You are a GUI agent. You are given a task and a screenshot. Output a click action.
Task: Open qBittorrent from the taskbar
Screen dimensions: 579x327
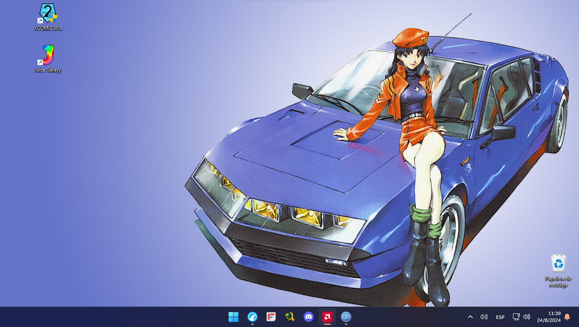(346, 317)
